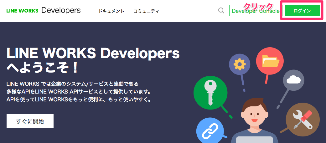This screenshot has height=143, width=326.
Task: Click the blue chain link icon bubble
Action: click(x=210, y=131)
